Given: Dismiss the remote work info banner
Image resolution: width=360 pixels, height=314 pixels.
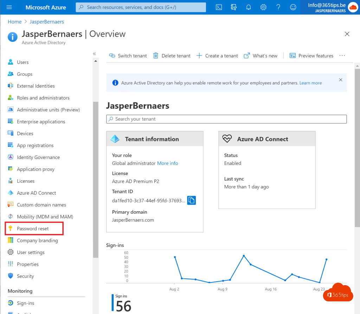Looking at the screenshot, I should tap(340, 80).
